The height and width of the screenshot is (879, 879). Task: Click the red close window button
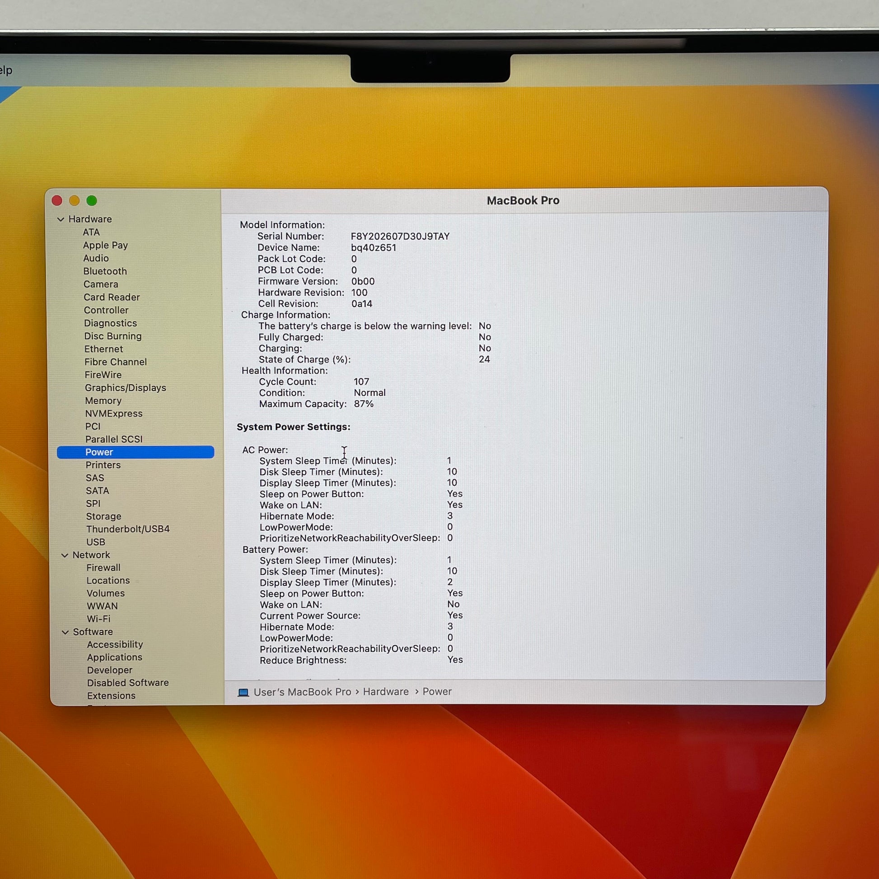[x=57, y=201]
